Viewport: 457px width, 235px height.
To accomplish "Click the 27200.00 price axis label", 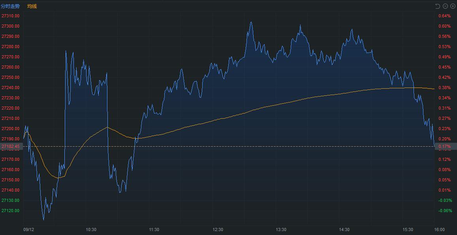I will coord(11,129).
